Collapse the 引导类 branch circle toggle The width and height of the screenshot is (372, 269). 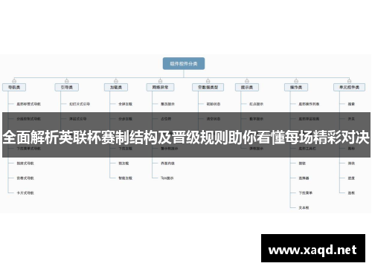click(x=66, y=81)
